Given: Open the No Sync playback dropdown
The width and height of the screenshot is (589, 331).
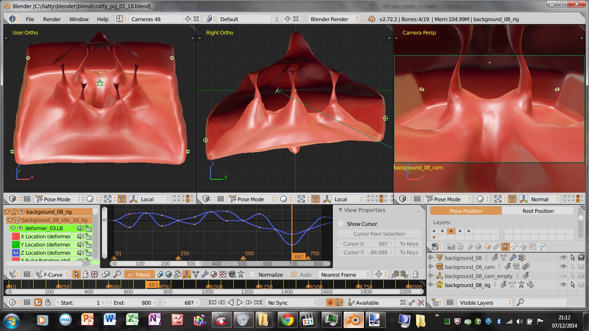Looking at the screenshot, I should [x=291, y=303].
